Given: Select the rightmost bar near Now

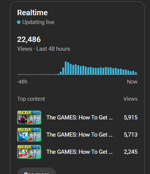Looking at the screenshot, I should pyautogui.click(x=136, y=73).
